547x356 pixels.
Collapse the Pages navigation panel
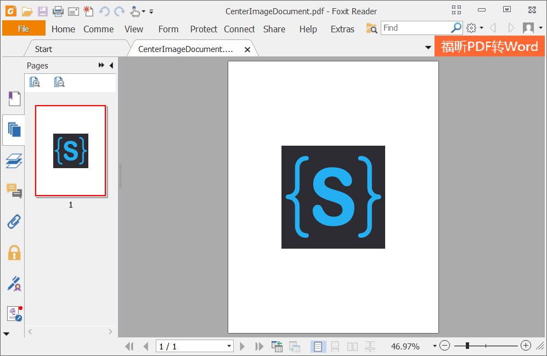click(111, 65)
